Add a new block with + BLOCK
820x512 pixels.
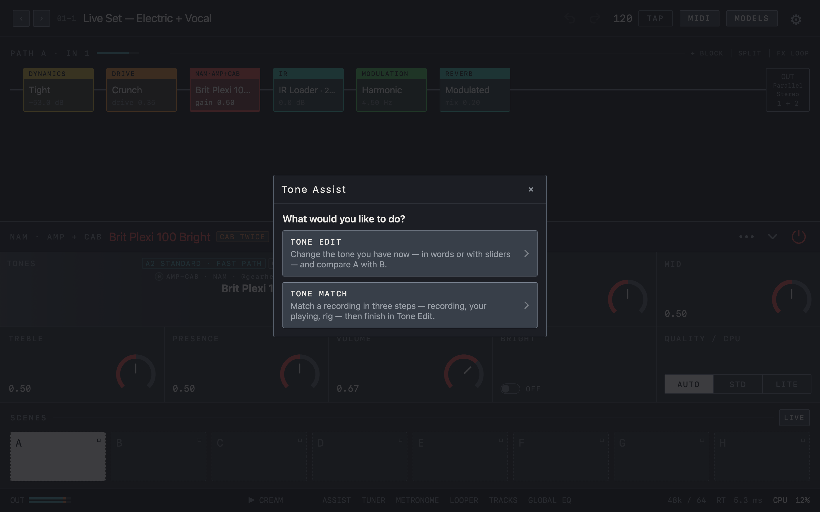pyautogui.click(x=707, y=53)
